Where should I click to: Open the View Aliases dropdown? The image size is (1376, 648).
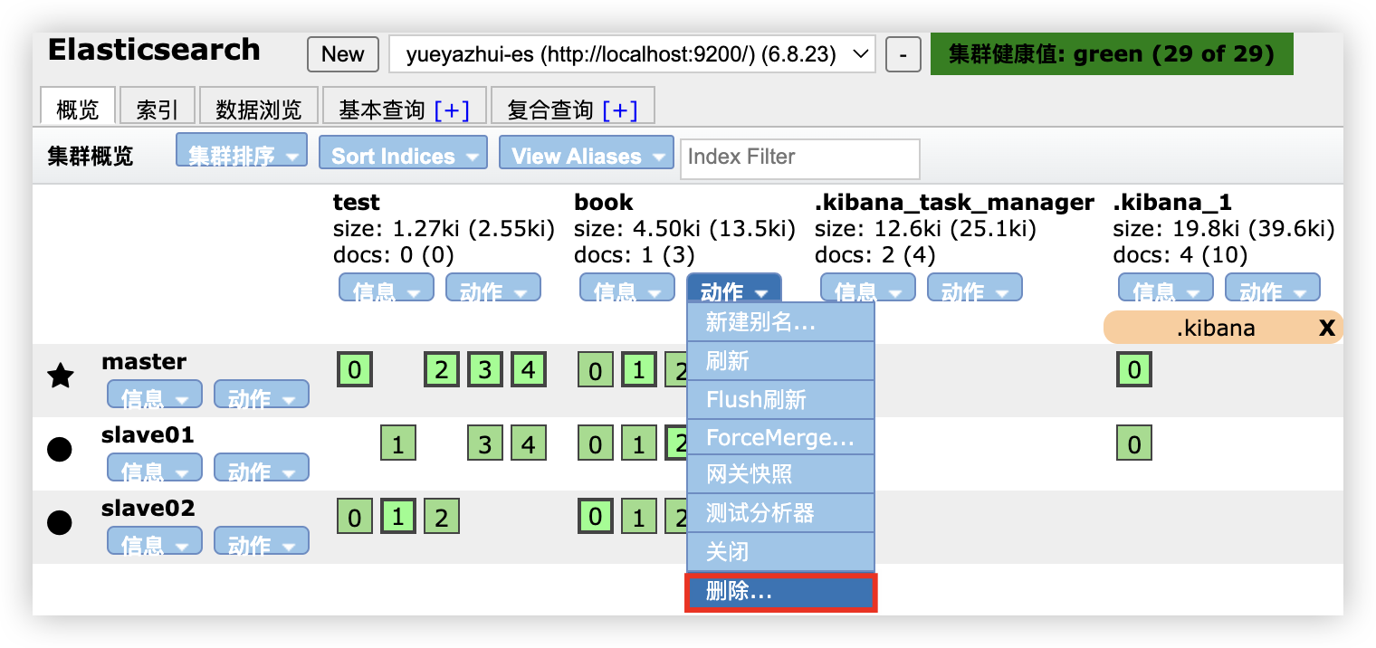[x=586, y=152]
